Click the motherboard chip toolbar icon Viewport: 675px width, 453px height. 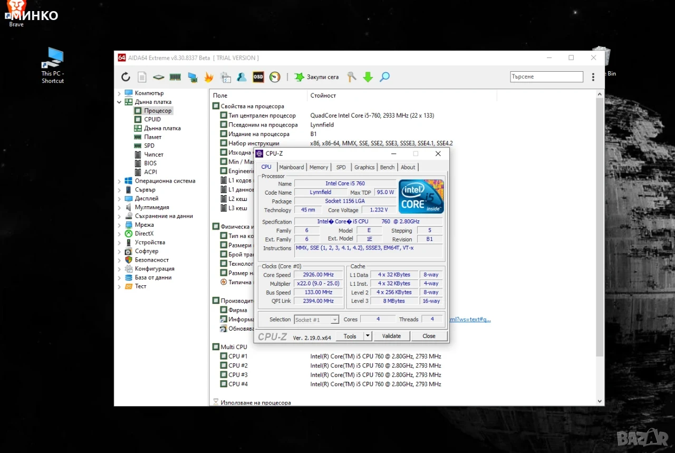[x=159, y=77]
